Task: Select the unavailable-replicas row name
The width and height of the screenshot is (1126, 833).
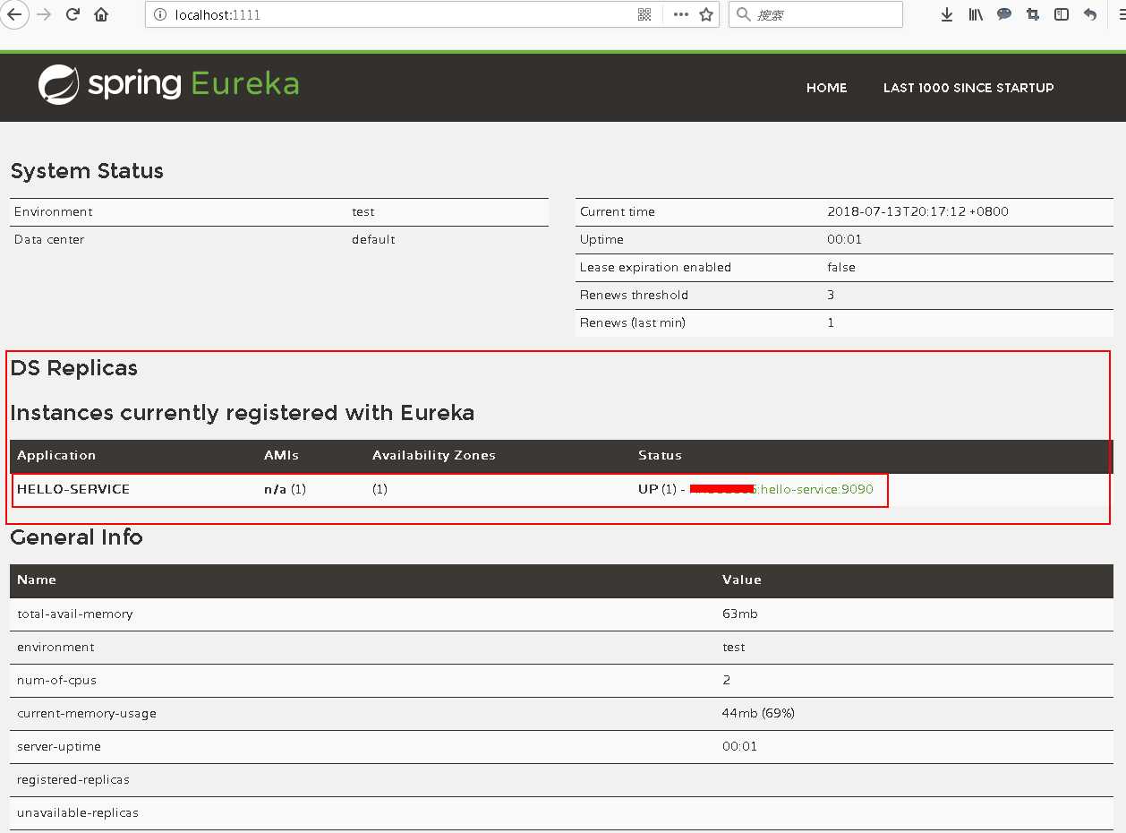Action: [x=78, y=813]
